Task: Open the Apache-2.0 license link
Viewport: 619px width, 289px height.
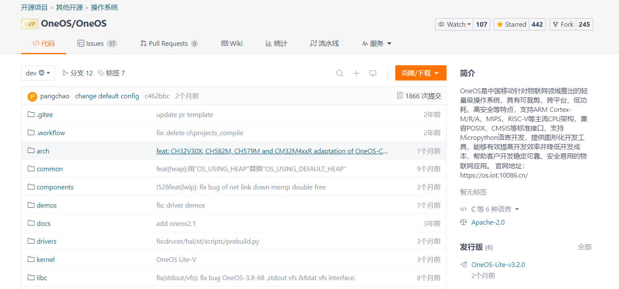Action: click(488, 222)
